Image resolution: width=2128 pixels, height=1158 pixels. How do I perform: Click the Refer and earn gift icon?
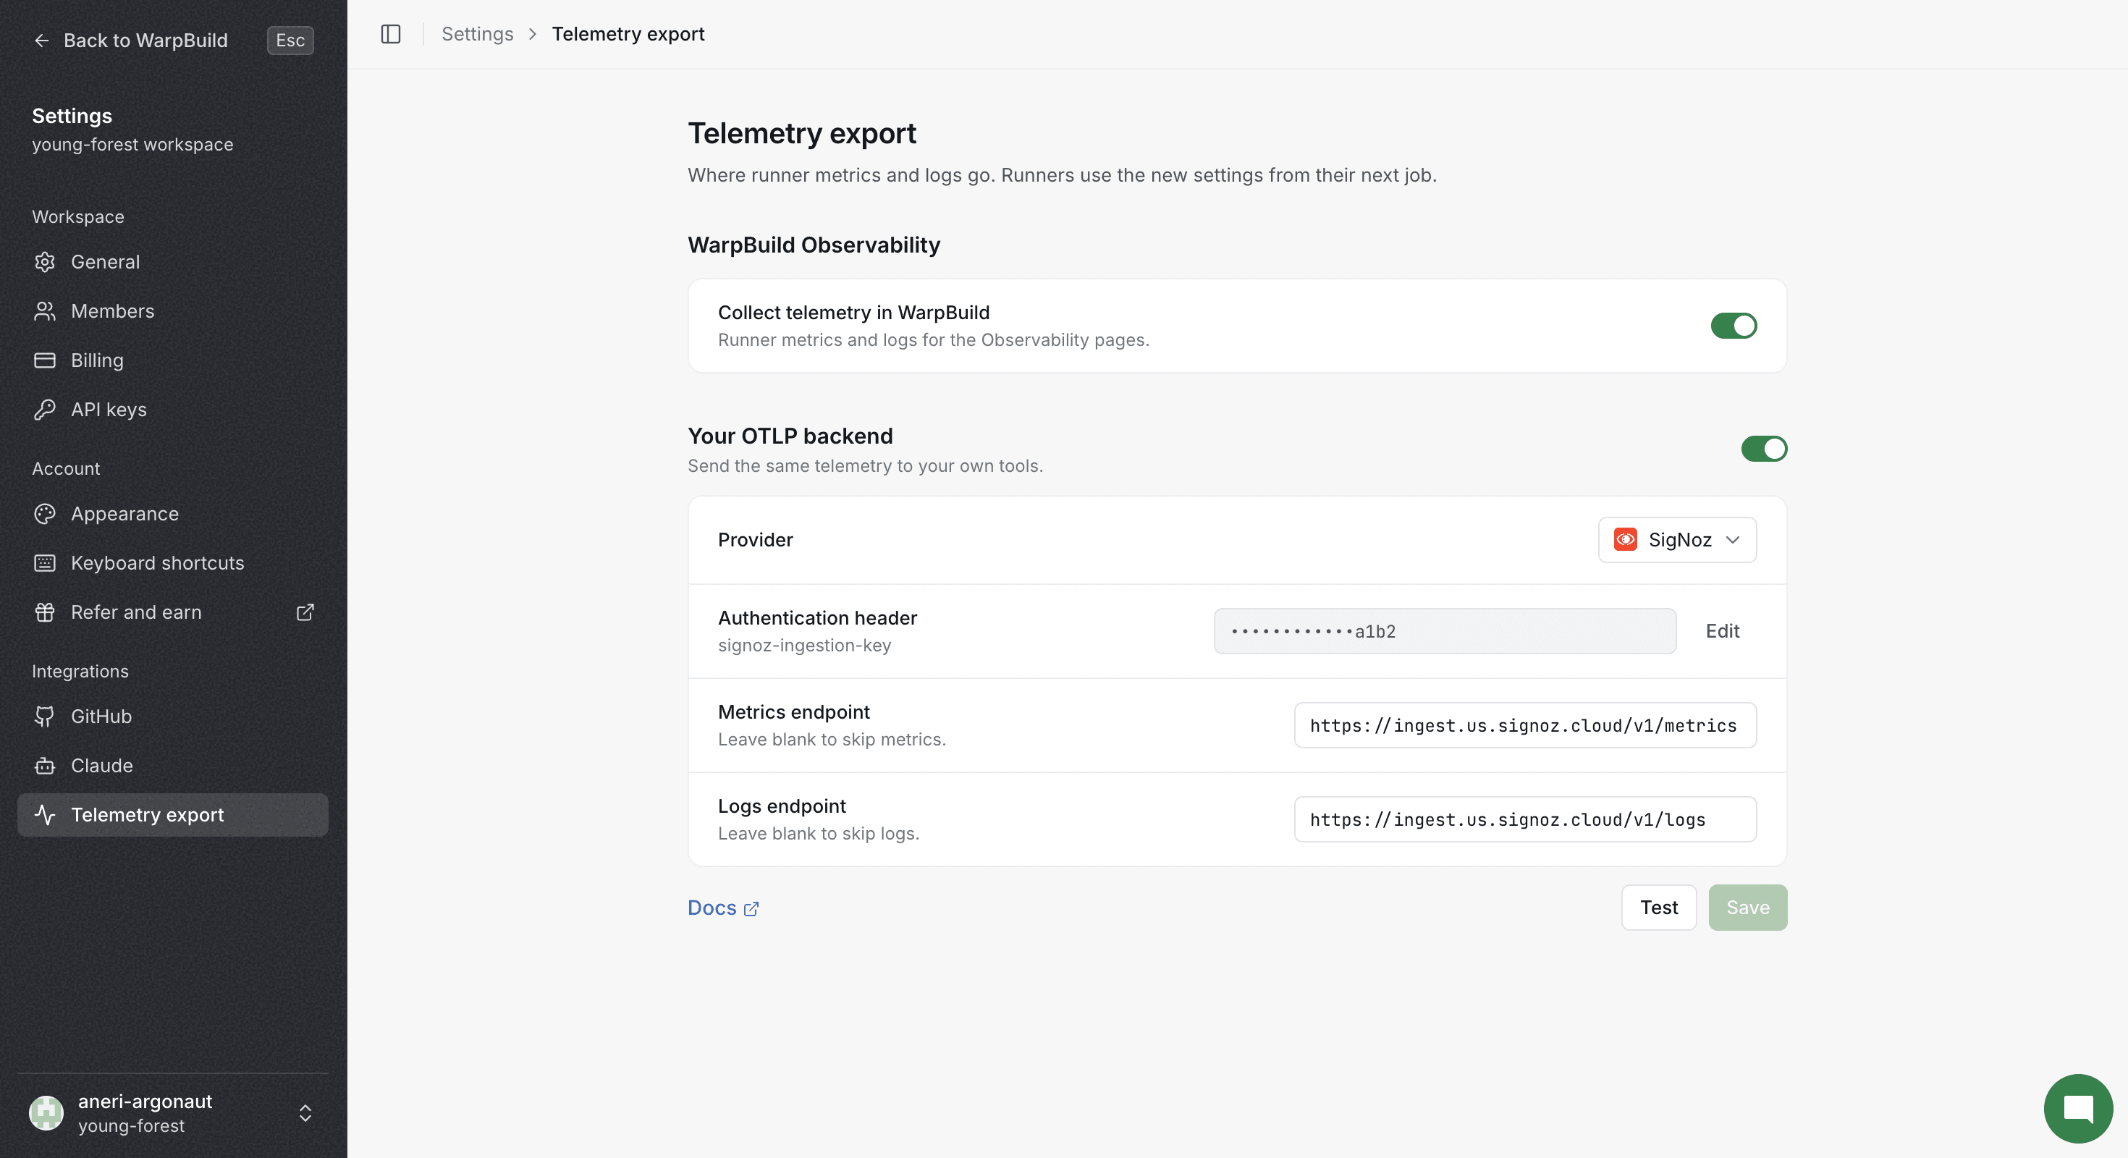[45, 612]
